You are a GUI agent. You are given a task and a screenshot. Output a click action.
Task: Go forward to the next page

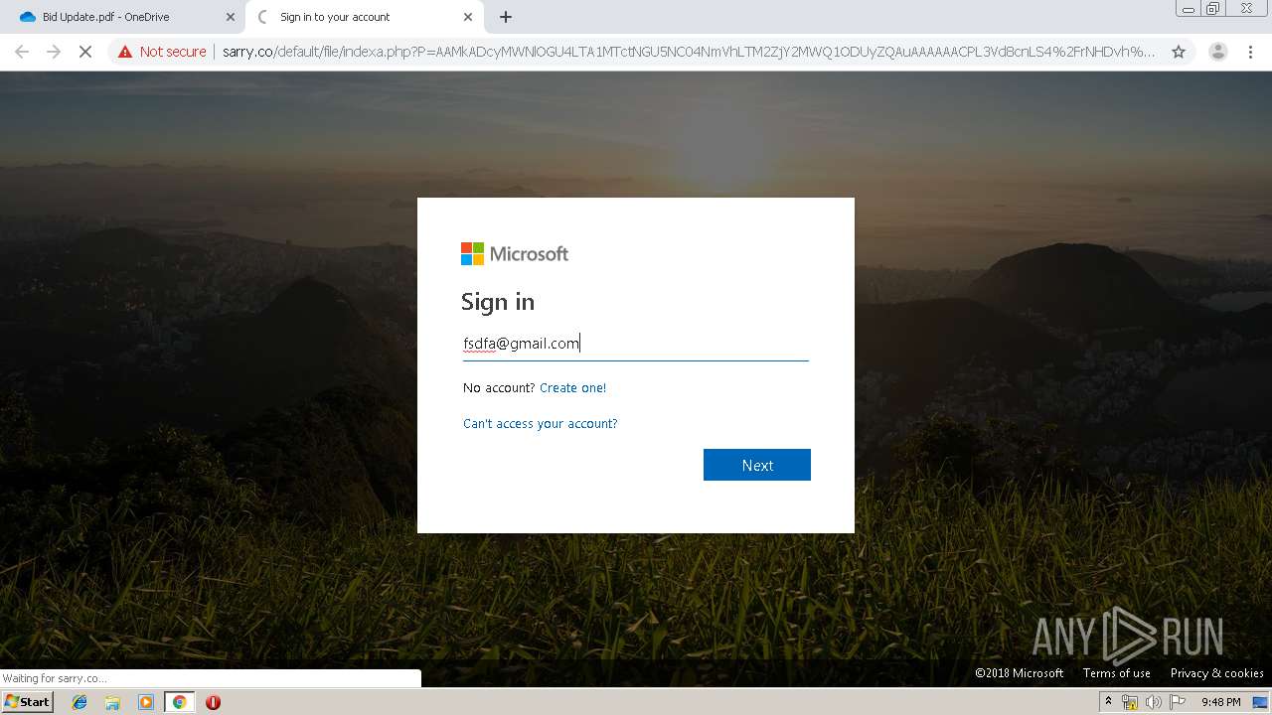click(x=54, y=52)
